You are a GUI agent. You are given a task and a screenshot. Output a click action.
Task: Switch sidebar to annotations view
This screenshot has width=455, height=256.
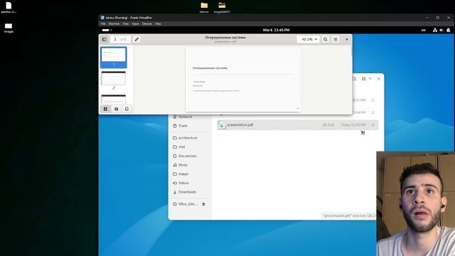point(116,109)
